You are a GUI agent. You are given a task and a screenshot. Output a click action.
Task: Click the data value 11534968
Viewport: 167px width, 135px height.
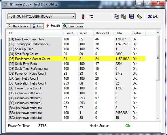[x=122, y=59]
